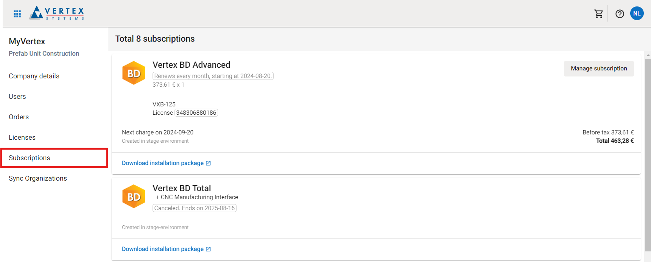Open the shopping cart
Viewport: 651px width, 262px height.
point(598,14)
